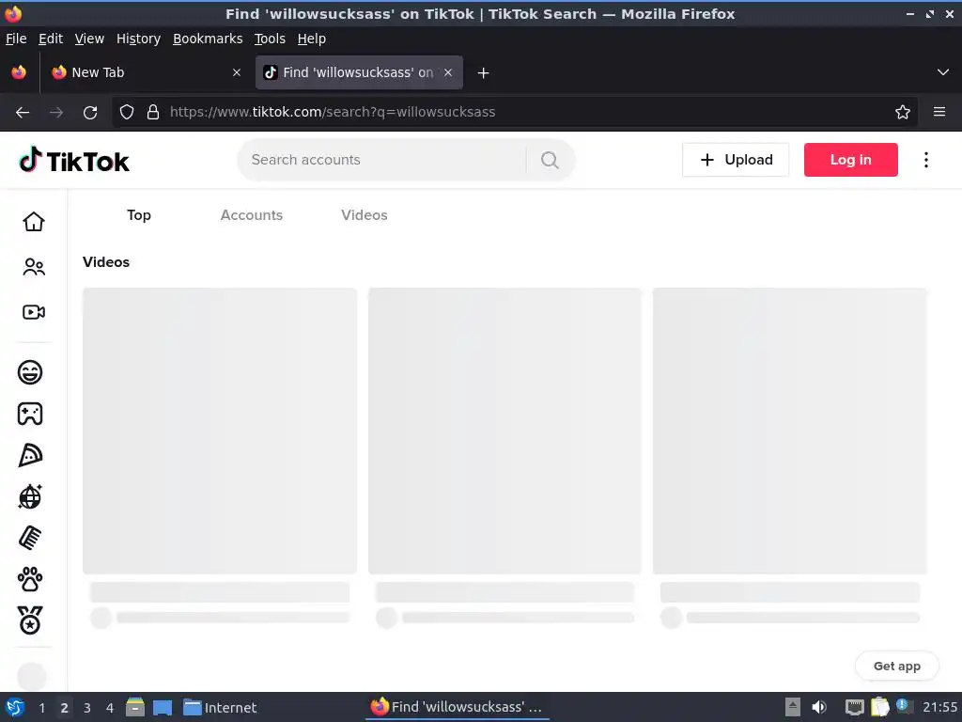The height and width of the screenshot is (722, 962).
Task: Bookmark this page with star icon
Action: [x=903, y=112]
